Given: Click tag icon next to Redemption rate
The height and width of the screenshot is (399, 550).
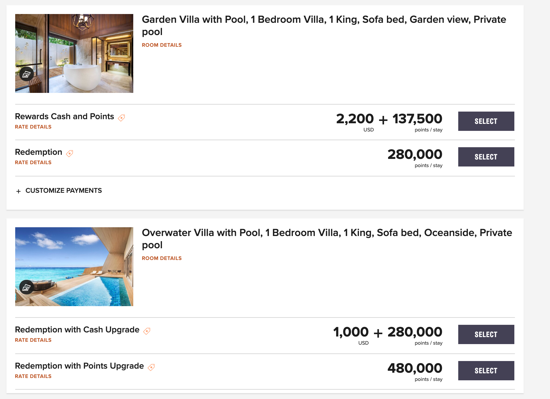Looking at the screenshot, I should (x=70, y=153).
